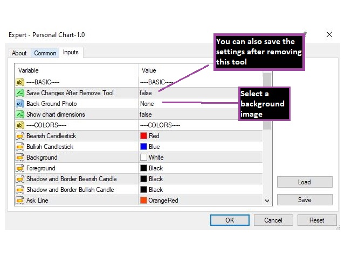This screenshot has width=345, height=258.
Task: Click the orange-red swatch for Ask Line
Action: (144, 200)
